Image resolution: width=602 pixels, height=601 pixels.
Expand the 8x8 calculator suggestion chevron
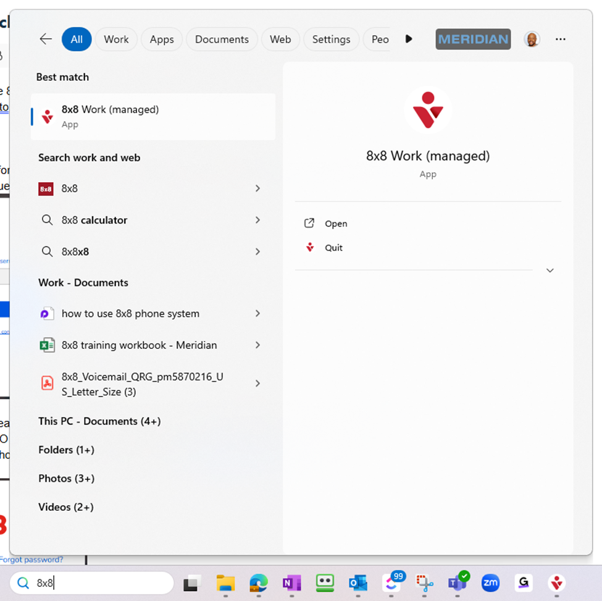click(257, 220)
